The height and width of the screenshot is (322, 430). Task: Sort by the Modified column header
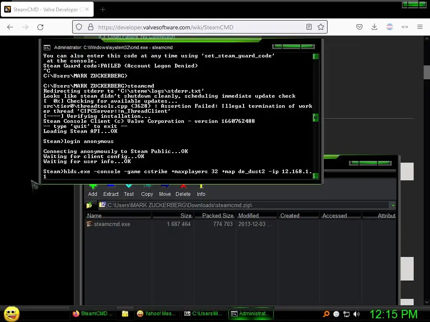(257, 216)
